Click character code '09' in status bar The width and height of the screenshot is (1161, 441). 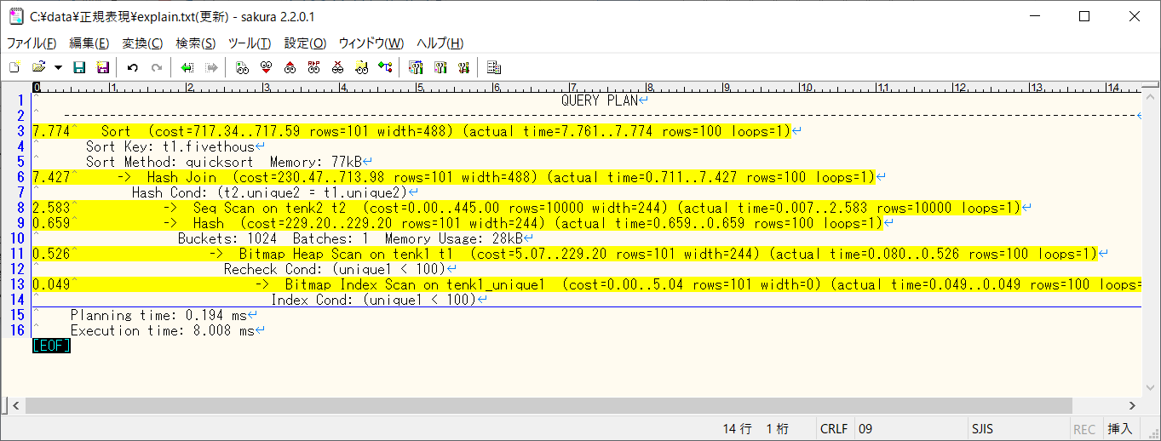coord(865,429)
